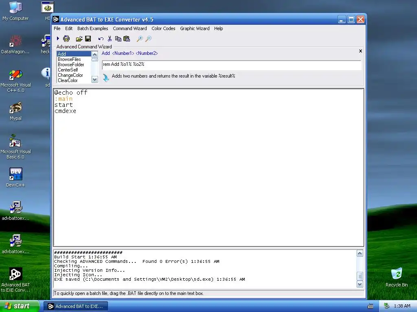Open the Color Codes menu
This screenshot has width=417, height=312.
pos(163,28)
